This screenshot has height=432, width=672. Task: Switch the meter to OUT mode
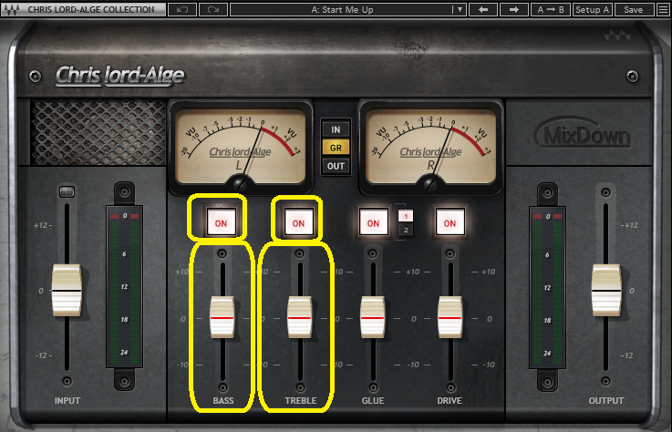[x=336, y=166]
